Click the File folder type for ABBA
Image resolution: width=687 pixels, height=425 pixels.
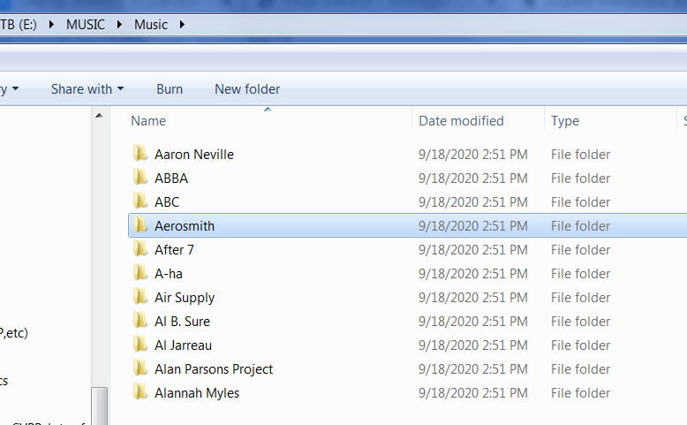pos(580,178)
